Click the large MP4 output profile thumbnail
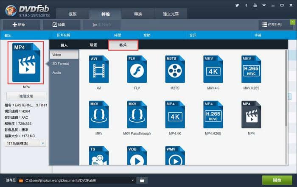Viewport: 297px width, 187px height. [x=26, y=62]
